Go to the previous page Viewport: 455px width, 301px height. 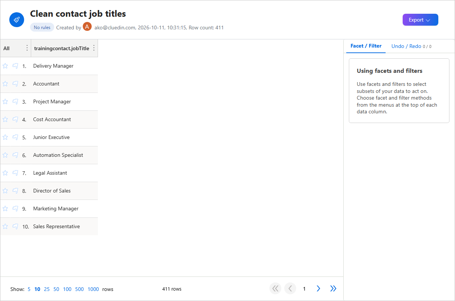[x=290, y=289]
